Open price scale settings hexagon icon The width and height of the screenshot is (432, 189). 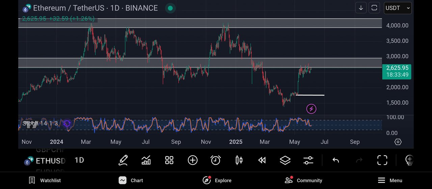pyautogui.click(x=398, y=142)
